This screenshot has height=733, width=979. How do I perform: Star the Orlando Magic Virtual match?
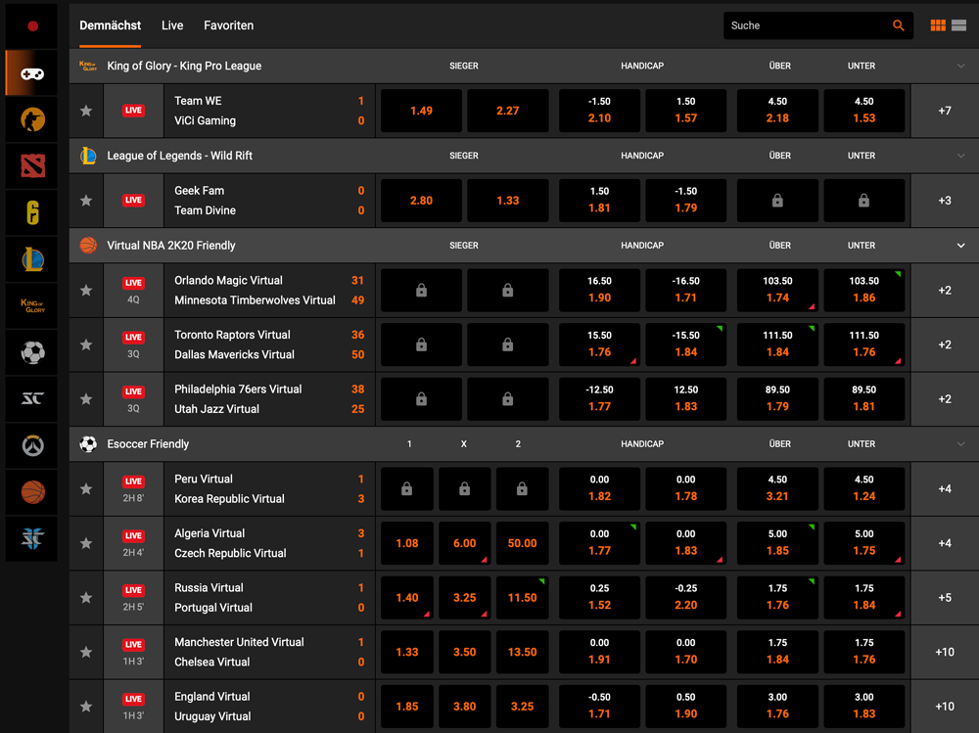[86, 291]
